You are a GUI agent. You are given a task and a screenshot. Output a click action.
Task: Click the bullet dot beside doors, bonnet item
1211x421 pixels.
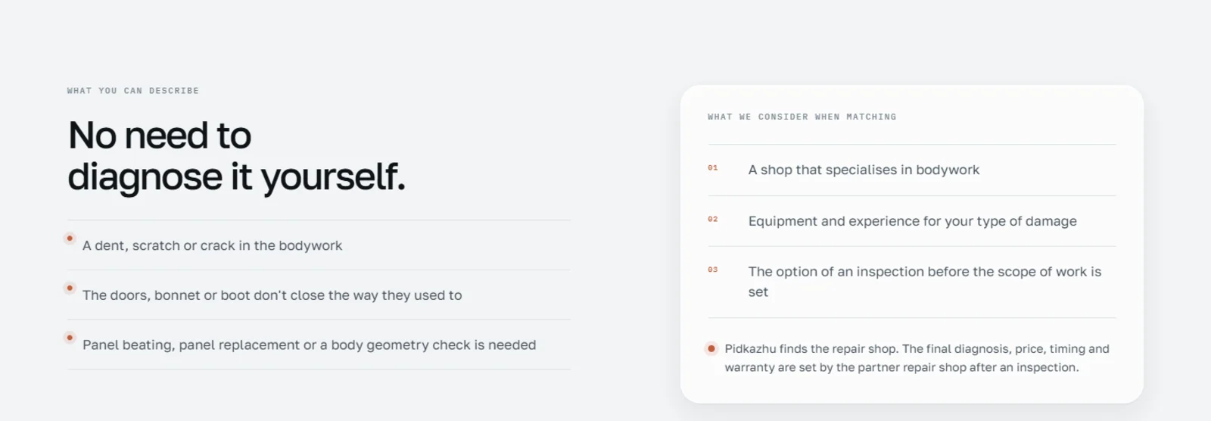click(70, 288)
